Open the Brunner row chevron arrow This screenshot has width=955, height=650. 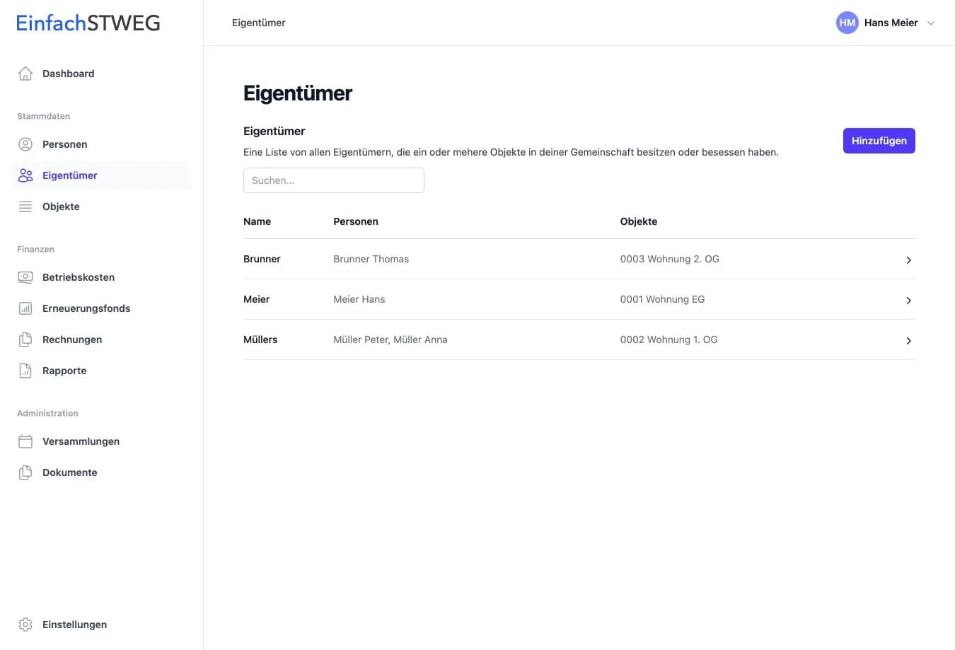pos(908,260)
